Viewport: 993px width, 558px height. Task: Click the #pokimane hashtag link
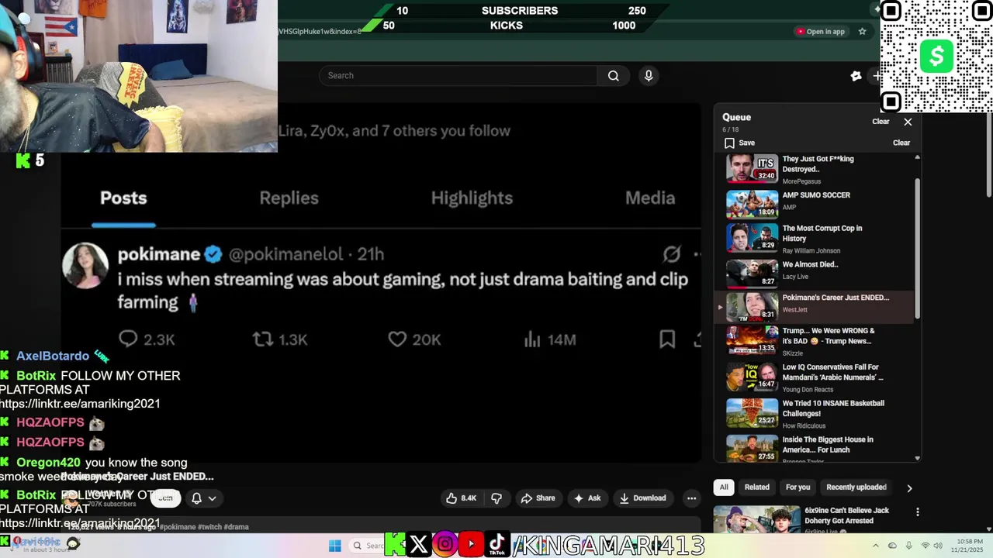pyautogui.click(x=180, y=527)
